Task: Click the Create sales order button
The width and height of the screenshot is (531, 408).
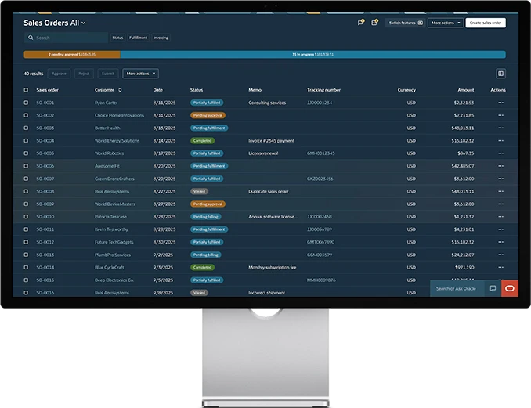Action: pos(486,23)
